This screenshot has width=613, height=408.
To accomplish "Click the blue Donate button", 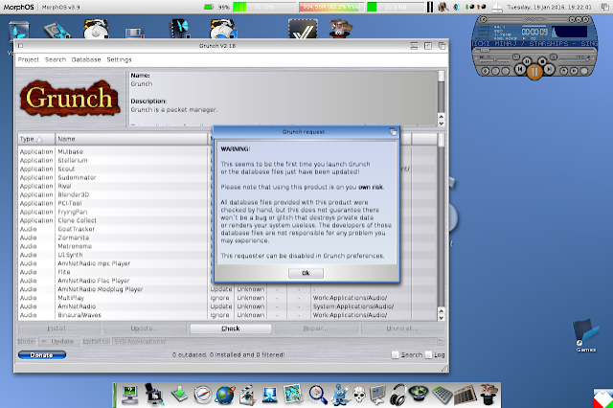I will coord(41,354).
